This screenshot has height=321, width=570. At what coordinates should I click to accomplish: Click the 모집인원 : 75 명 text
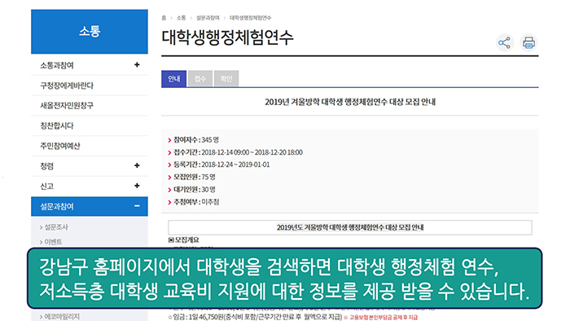(195, 177)
